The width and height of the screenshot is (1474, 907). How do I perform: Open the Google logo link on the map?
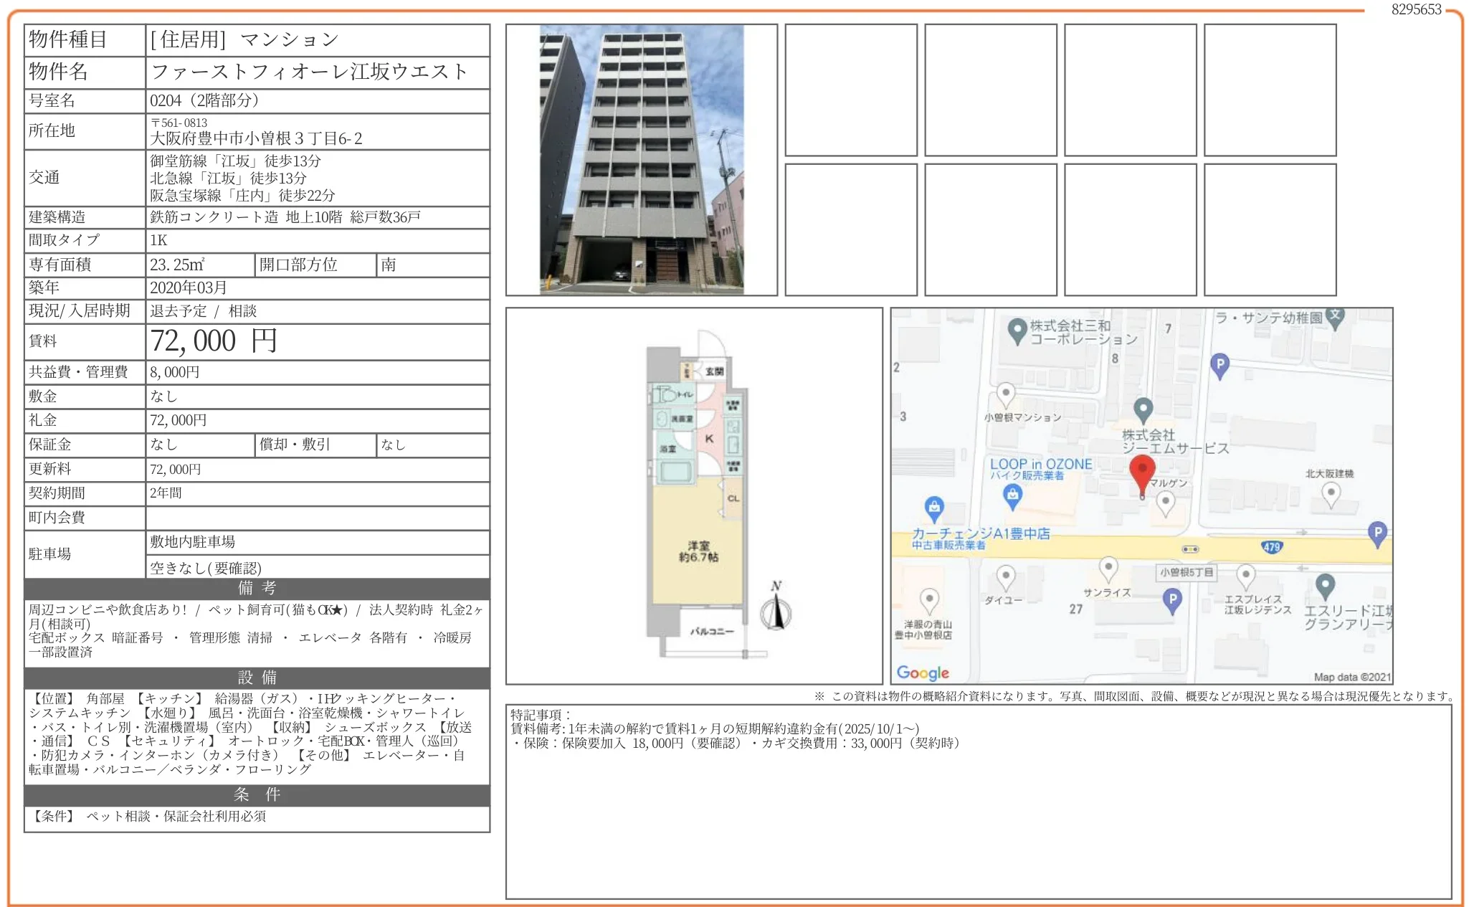[x=922, y=672]
